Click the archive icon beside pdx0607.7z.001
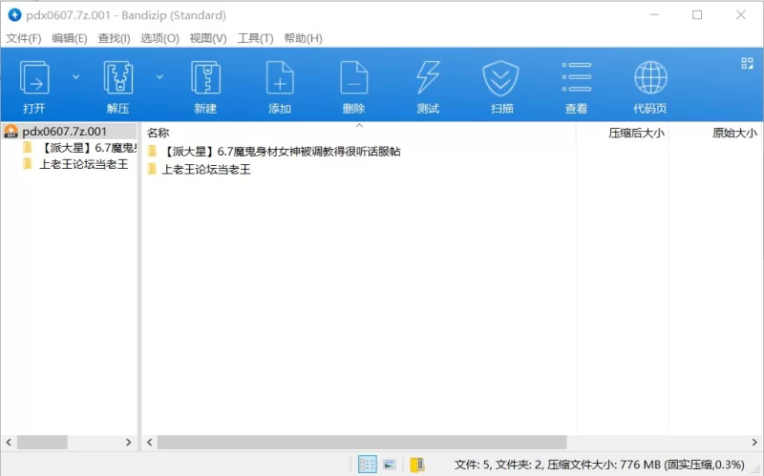The height and width of the screenshot is (476, 764). (11, 131)
